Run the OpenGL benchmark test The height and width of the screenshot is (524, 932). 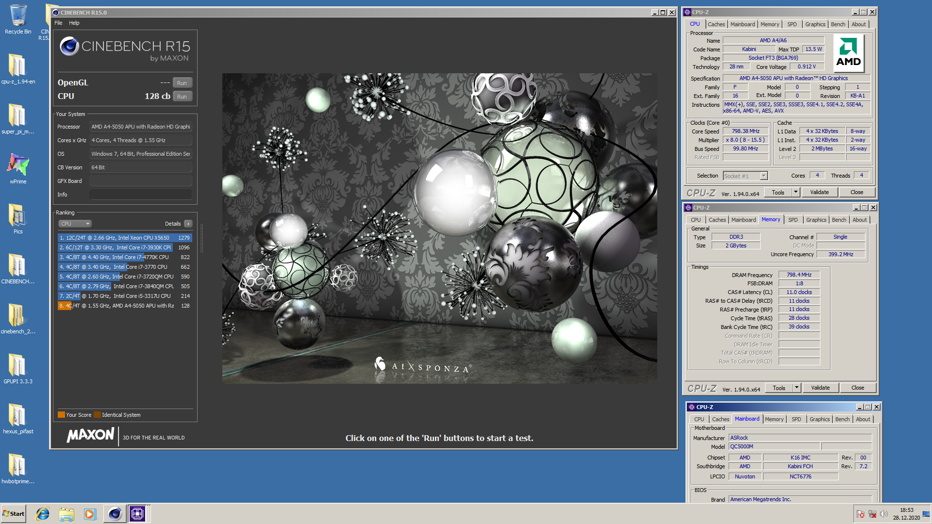182,83
